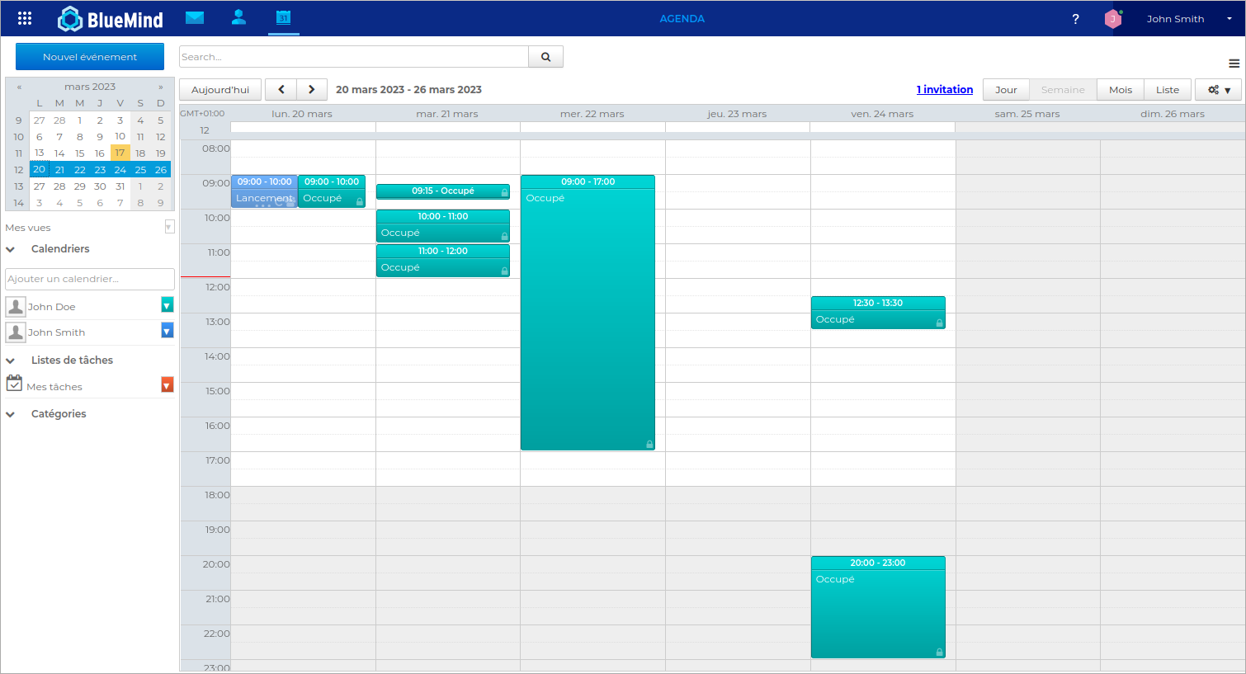This screenshot has height=674, width=1246.
Task: Click the calendar app icon
Action: point(283,17)
